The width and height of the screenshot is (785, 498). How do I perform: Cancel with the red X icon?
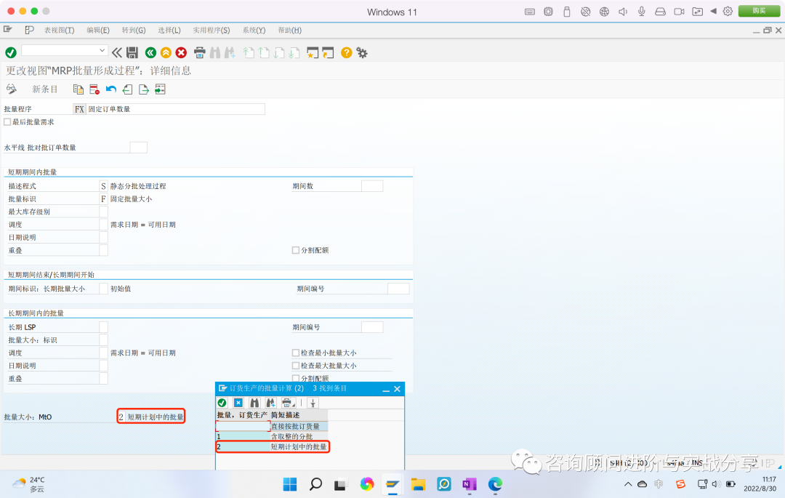point(181,52)
